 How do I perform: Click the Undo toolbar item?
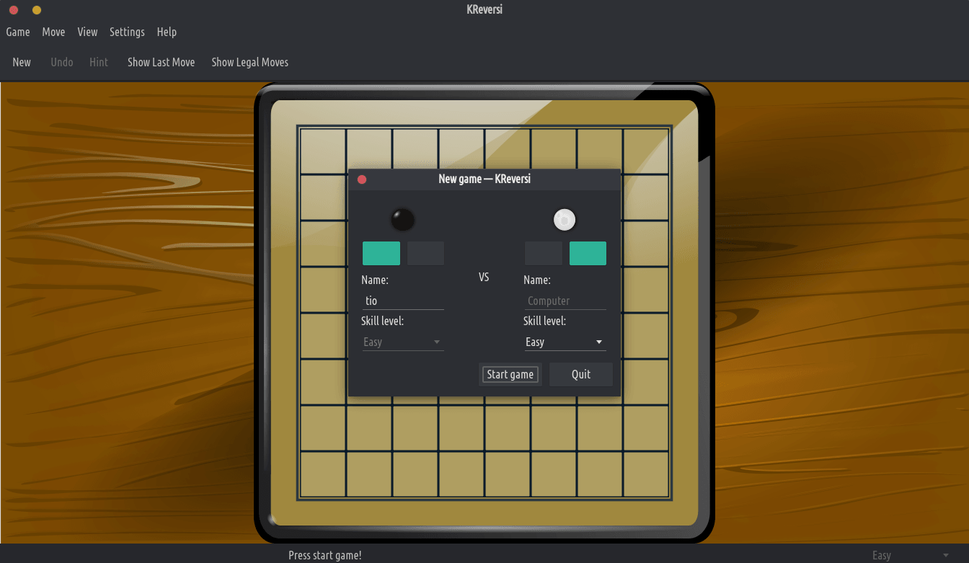(x=62, y=62)
